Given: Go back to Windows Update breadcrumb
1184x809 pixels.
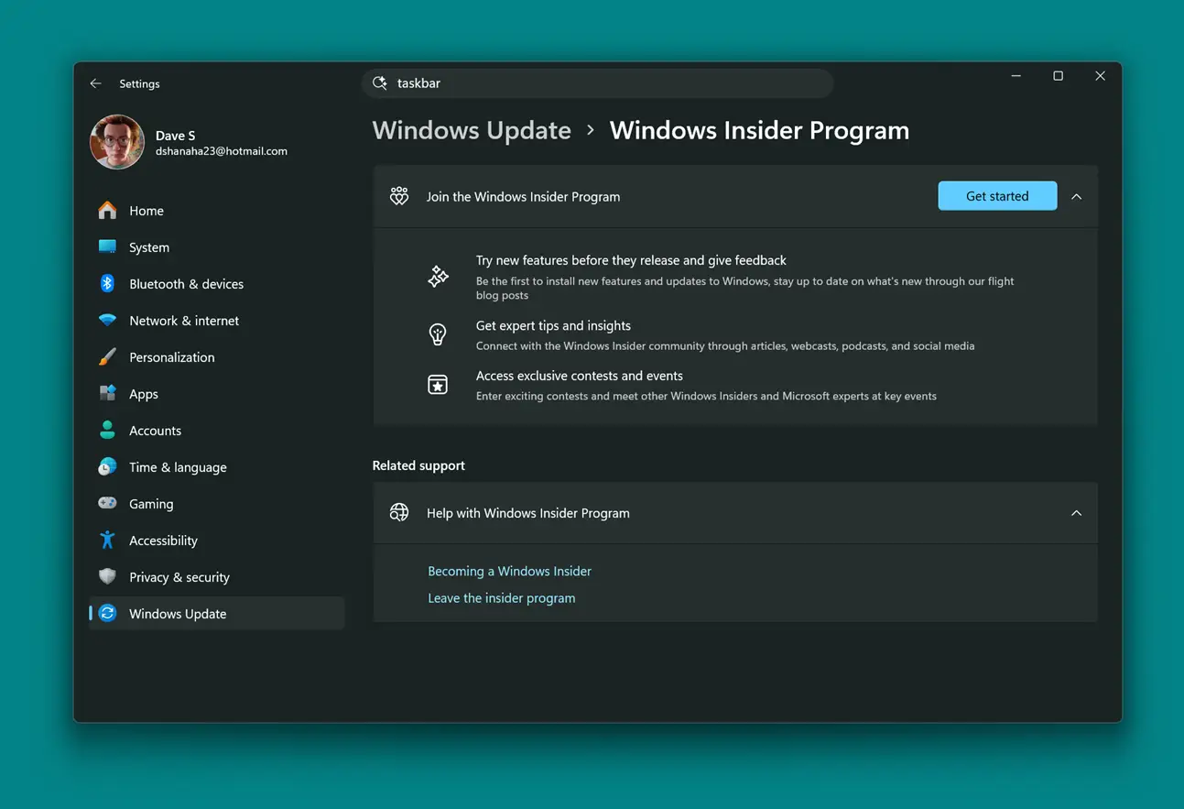Looking at the screenshot, I should 472,130.
